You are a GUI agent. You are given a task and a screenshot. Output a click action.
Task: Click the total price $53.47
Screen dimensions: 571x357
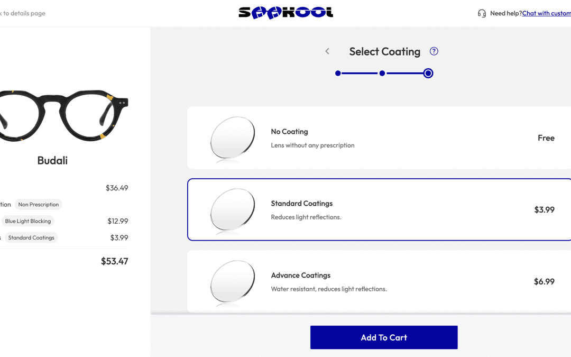pos(114,261)
